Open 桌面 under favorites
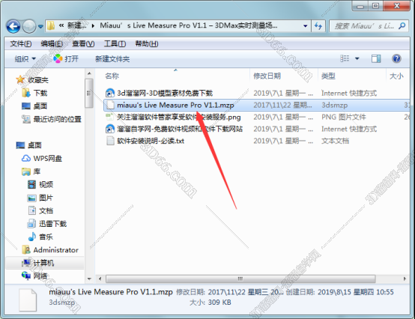 point(40,106)
